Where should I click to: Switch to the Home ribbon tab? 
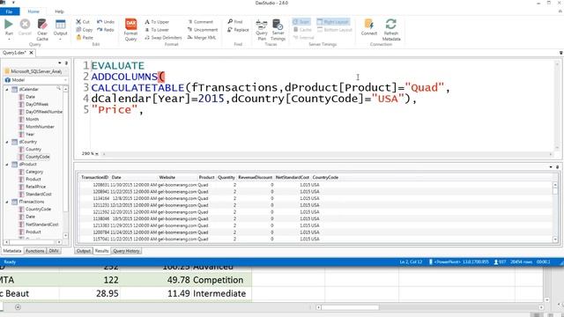(x=33, y=11)
